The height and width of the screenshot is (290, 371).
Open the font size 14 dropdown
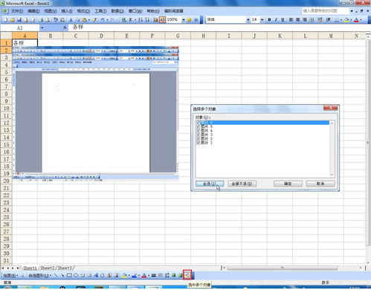point(262,20)
